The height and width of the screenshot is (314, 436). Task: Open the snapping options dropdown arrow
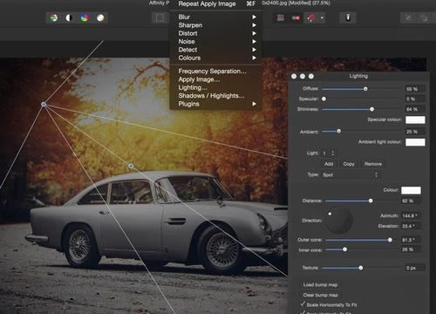pos(322,18)
